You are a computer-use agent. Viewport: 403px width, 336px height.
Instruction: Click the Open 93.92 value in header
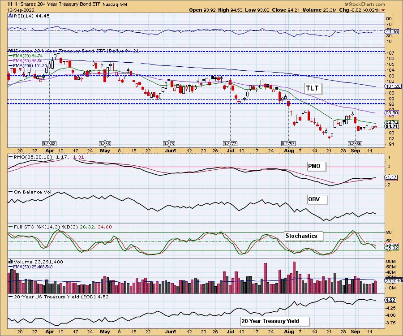[202, 10]
